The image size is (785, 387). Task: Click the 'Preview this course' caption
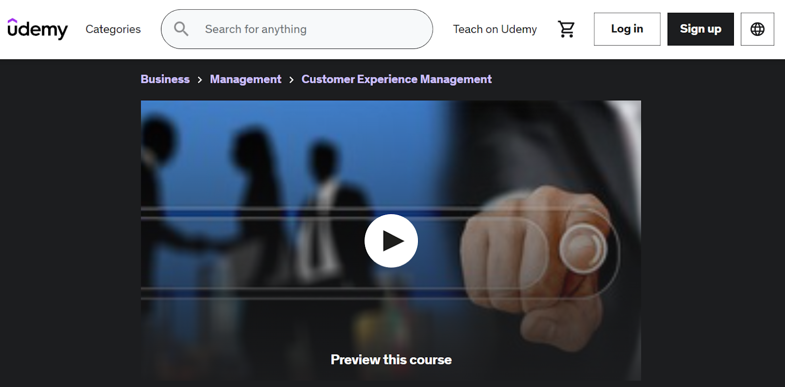tap(391, 360)
